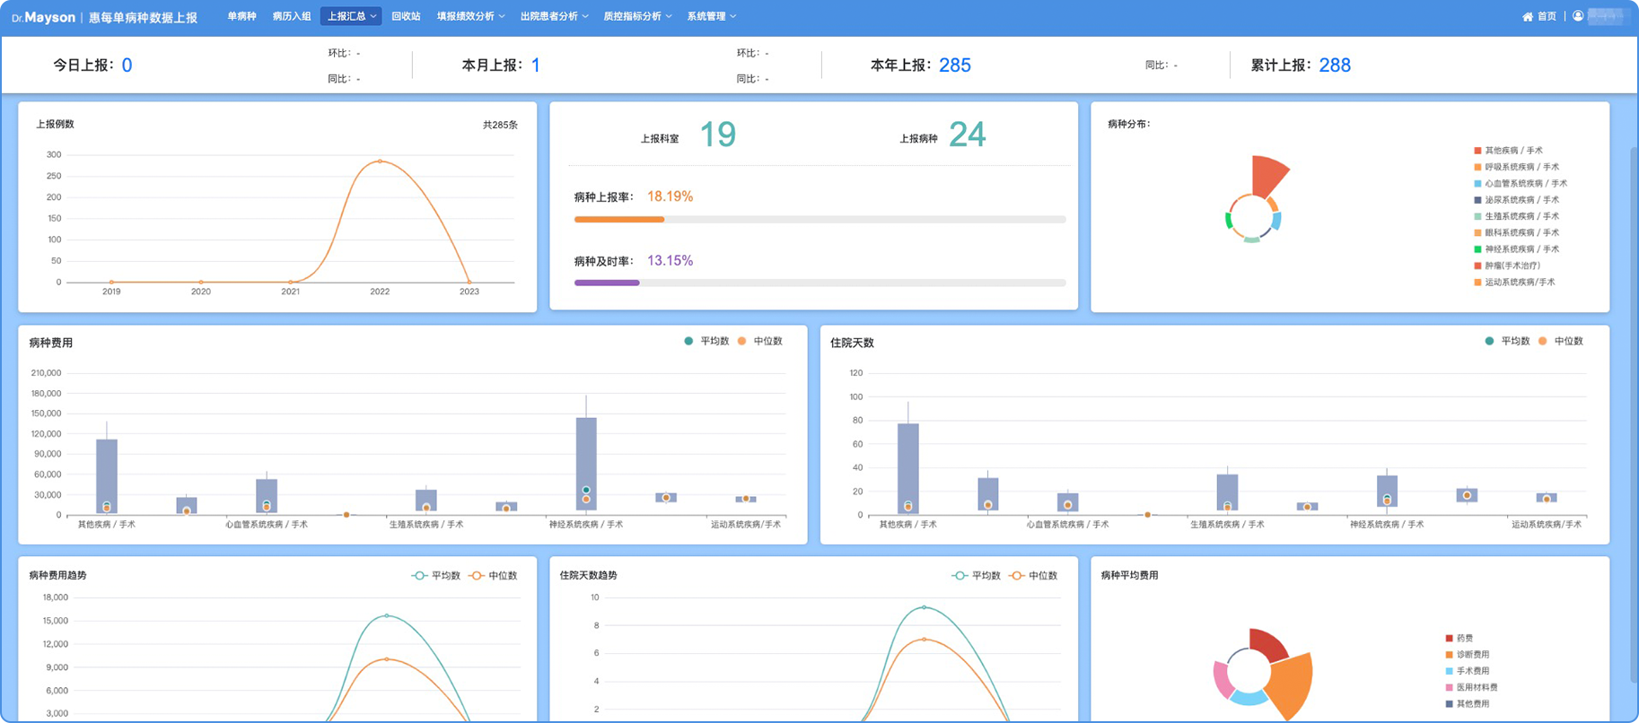Toggle 中位数 legend in 病种费用趋势 chart
1639x723 pixels.
click(x=494, y=576)
